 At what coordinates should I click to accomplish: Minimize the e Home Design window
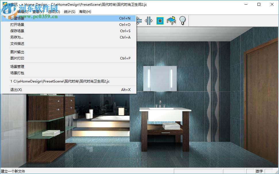(246, 4)
